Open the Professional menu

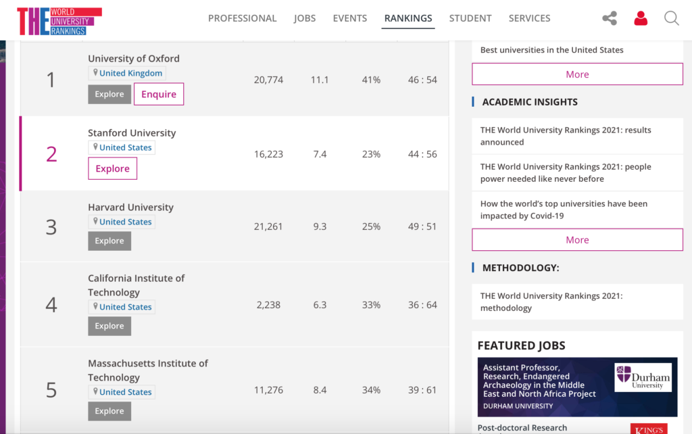coord(243,18)
